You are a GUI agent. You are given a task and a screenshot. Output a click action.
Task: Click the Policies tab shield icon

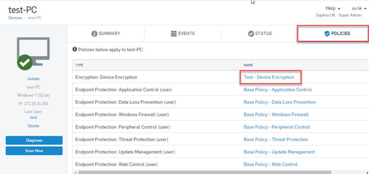coord(327,34)
